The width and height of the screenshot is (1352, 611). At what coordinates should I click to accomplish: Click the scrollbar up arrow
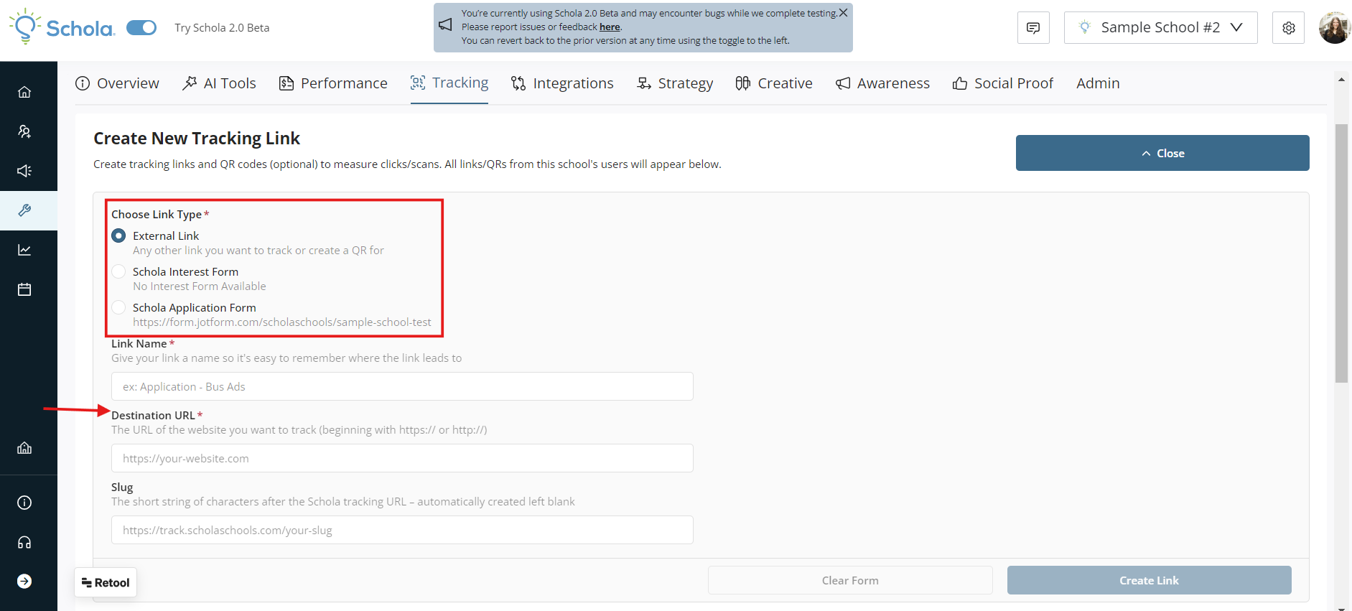pos(1341,79)
